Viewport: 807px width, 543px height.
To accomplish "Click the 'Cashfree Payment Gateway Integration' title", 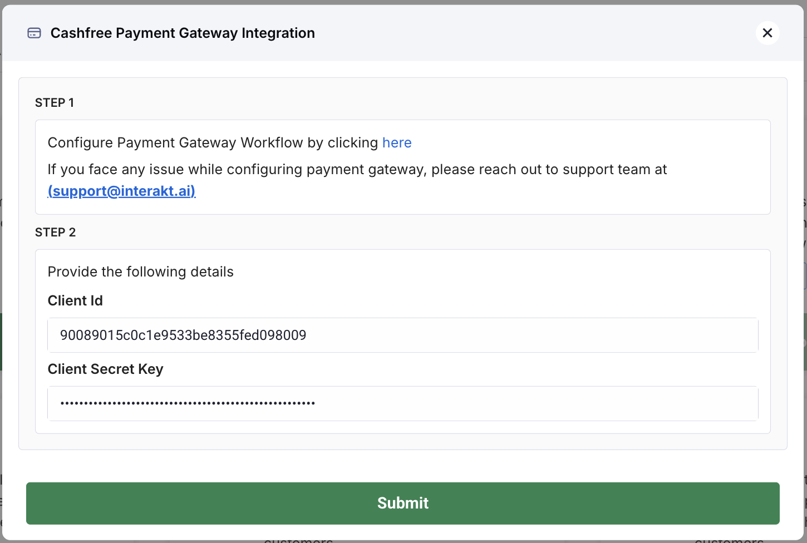I will click(x=183, y=33).
